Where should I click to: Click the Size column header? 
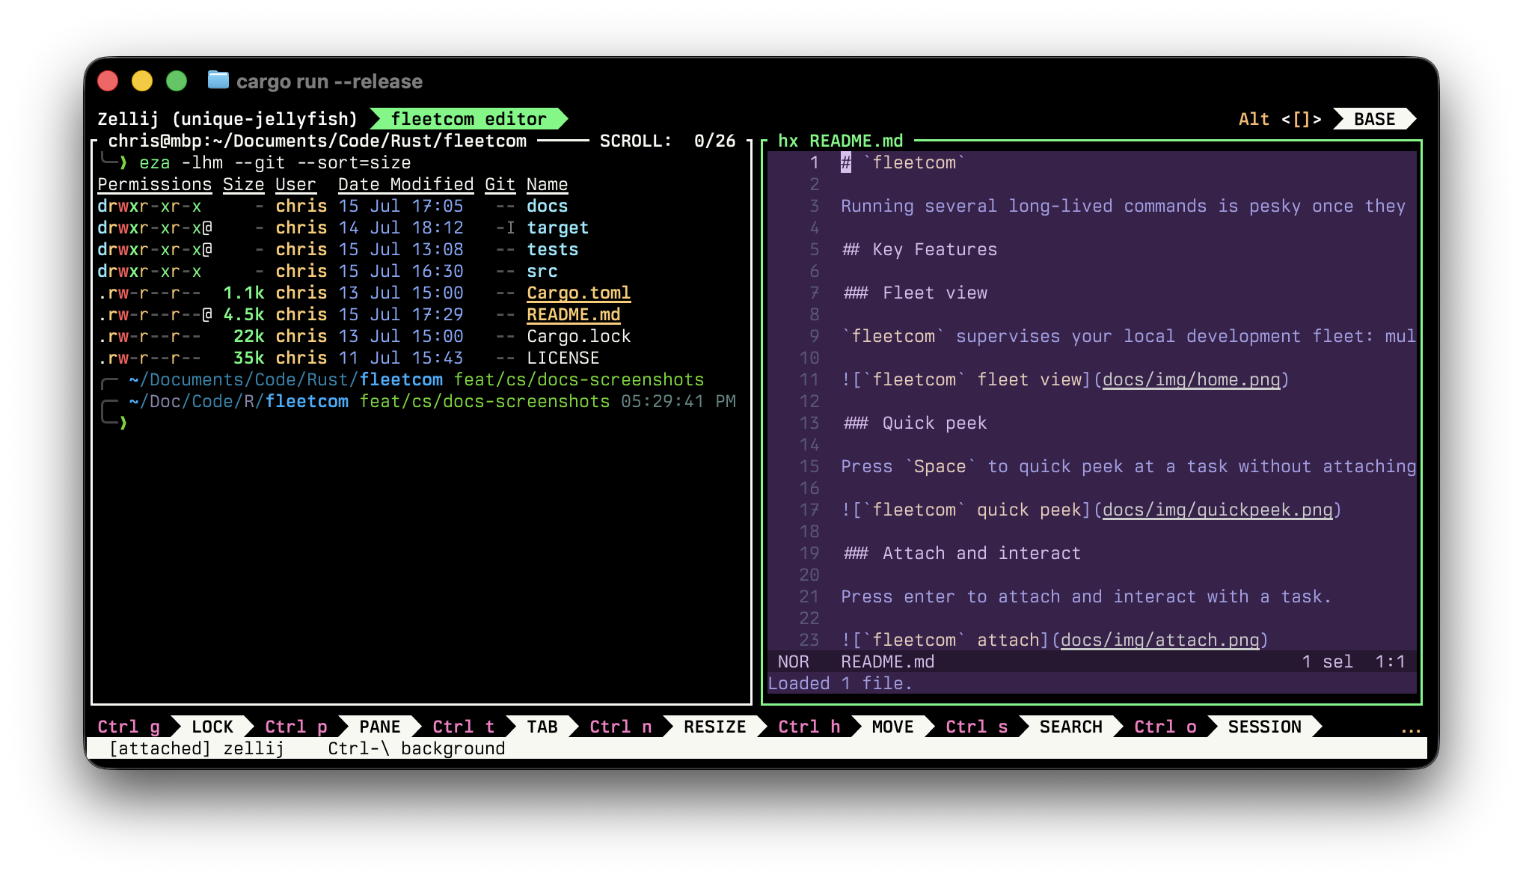pos(243,184)
